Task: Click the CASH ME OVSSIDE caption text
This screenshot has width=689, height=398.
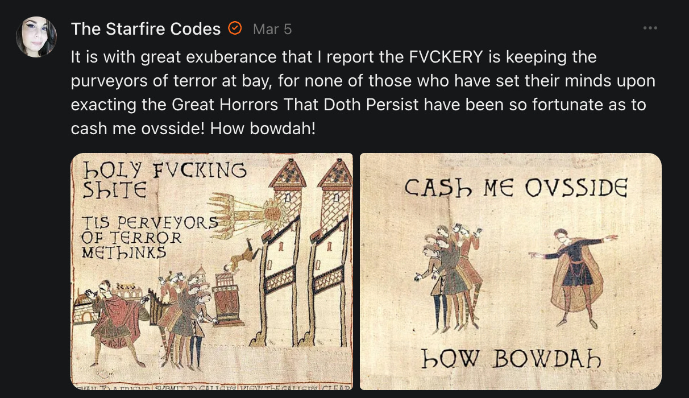Action: click(516, 188)
